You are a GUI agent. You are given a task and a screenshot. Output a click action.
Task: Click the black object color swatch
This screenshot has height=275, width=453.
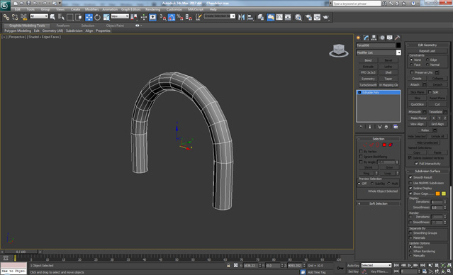(x=398, y=45)
